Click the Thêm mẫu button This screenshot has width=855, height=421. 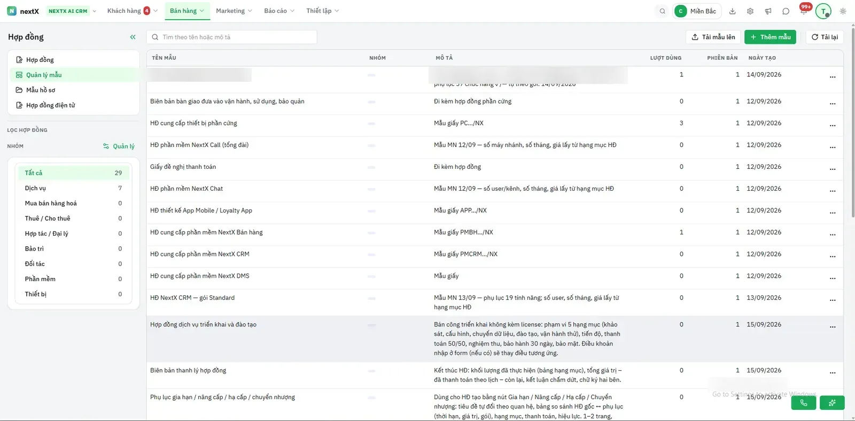(770, 37)
